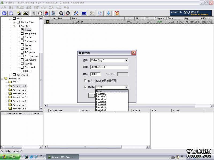The image size is (214, 160).
Task: Click the player list horizontal scrollbar thumb
Action: 85,147
